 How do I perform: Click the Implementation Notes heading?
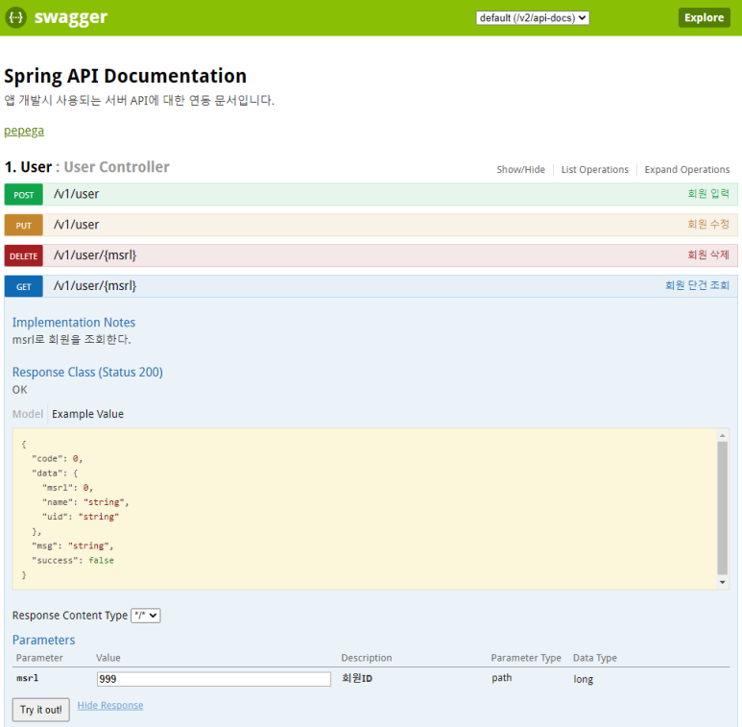(x=74, y=323)
